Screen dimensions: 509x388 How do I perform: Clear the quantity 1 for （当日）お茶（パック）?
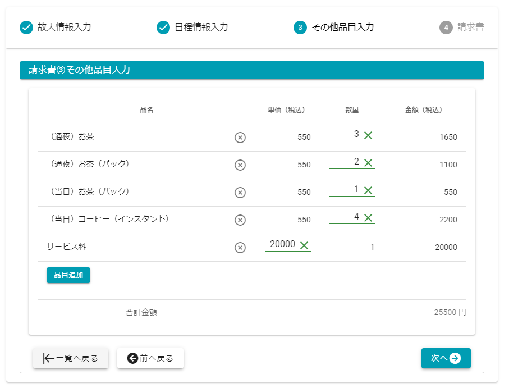[368, 190]
